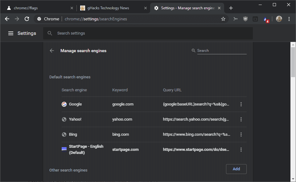Click the address bar URL
296x182 pixels.
(96, 19)
